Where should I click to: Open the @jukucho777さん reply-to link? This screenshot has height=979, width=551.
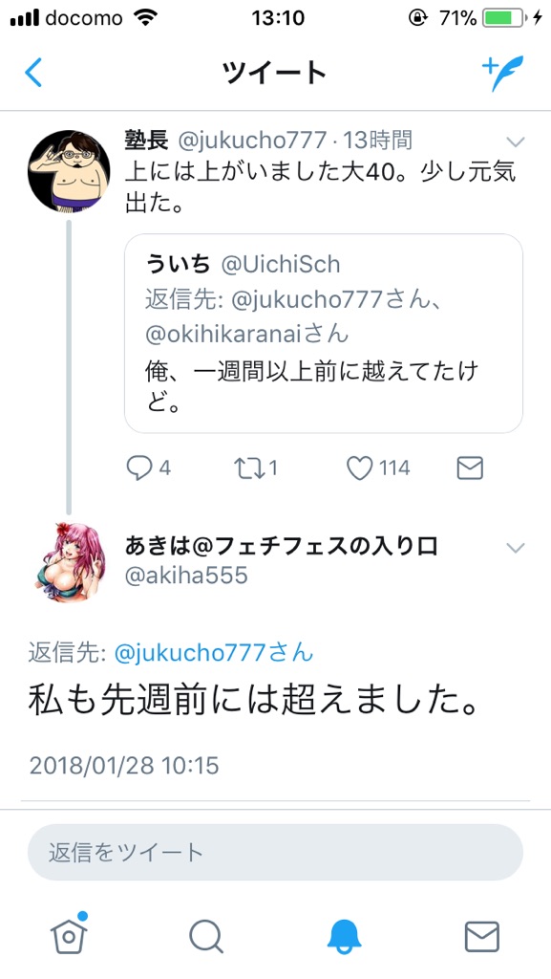214,653
